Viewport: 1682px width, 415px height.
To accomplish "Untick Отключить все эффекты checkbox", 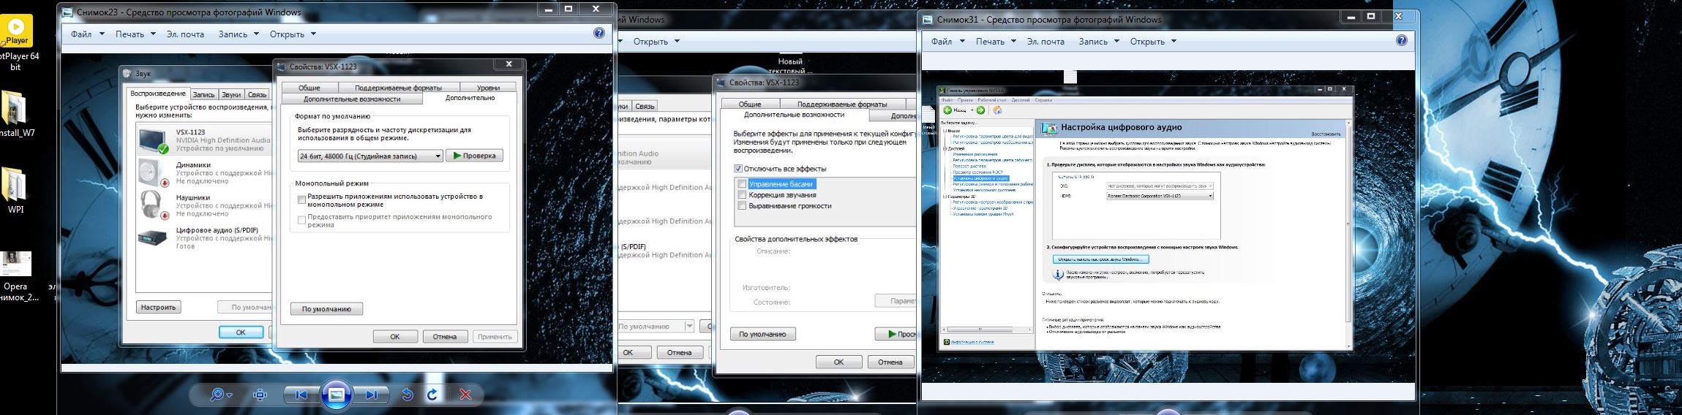I will (x=738, y=169).
